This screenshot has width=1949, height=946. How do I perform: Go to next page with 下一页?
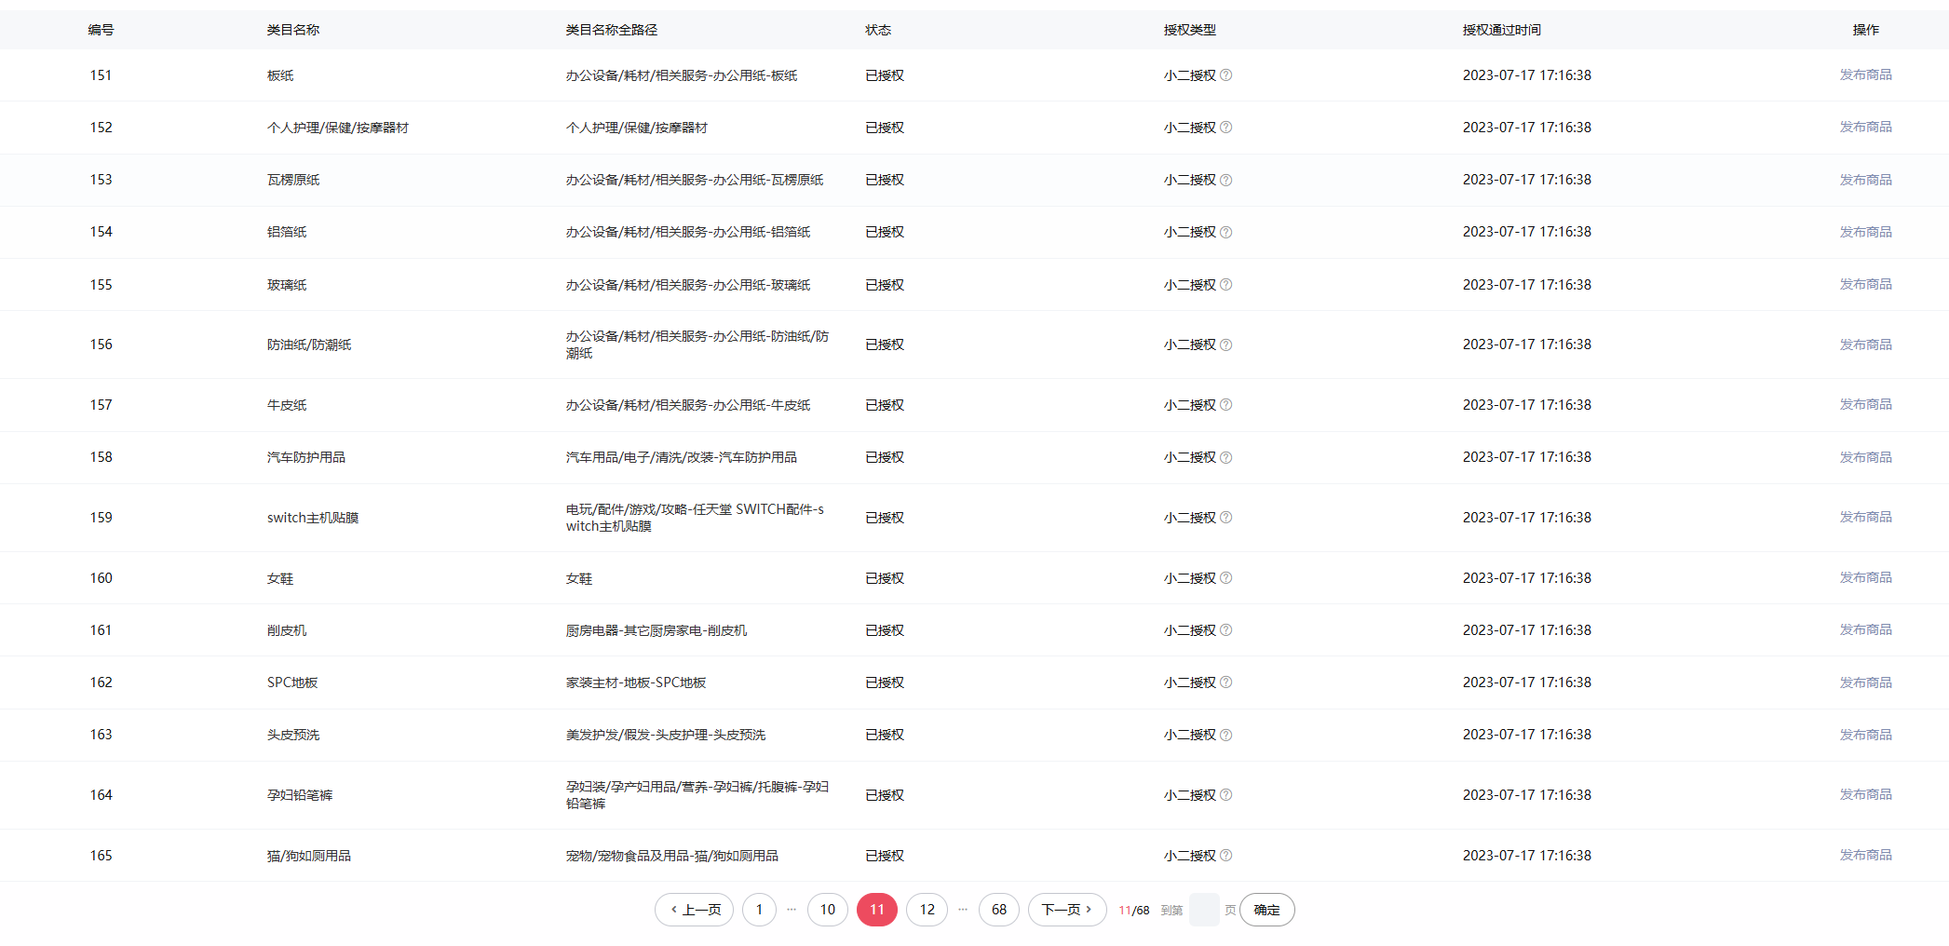(1066, 910)
